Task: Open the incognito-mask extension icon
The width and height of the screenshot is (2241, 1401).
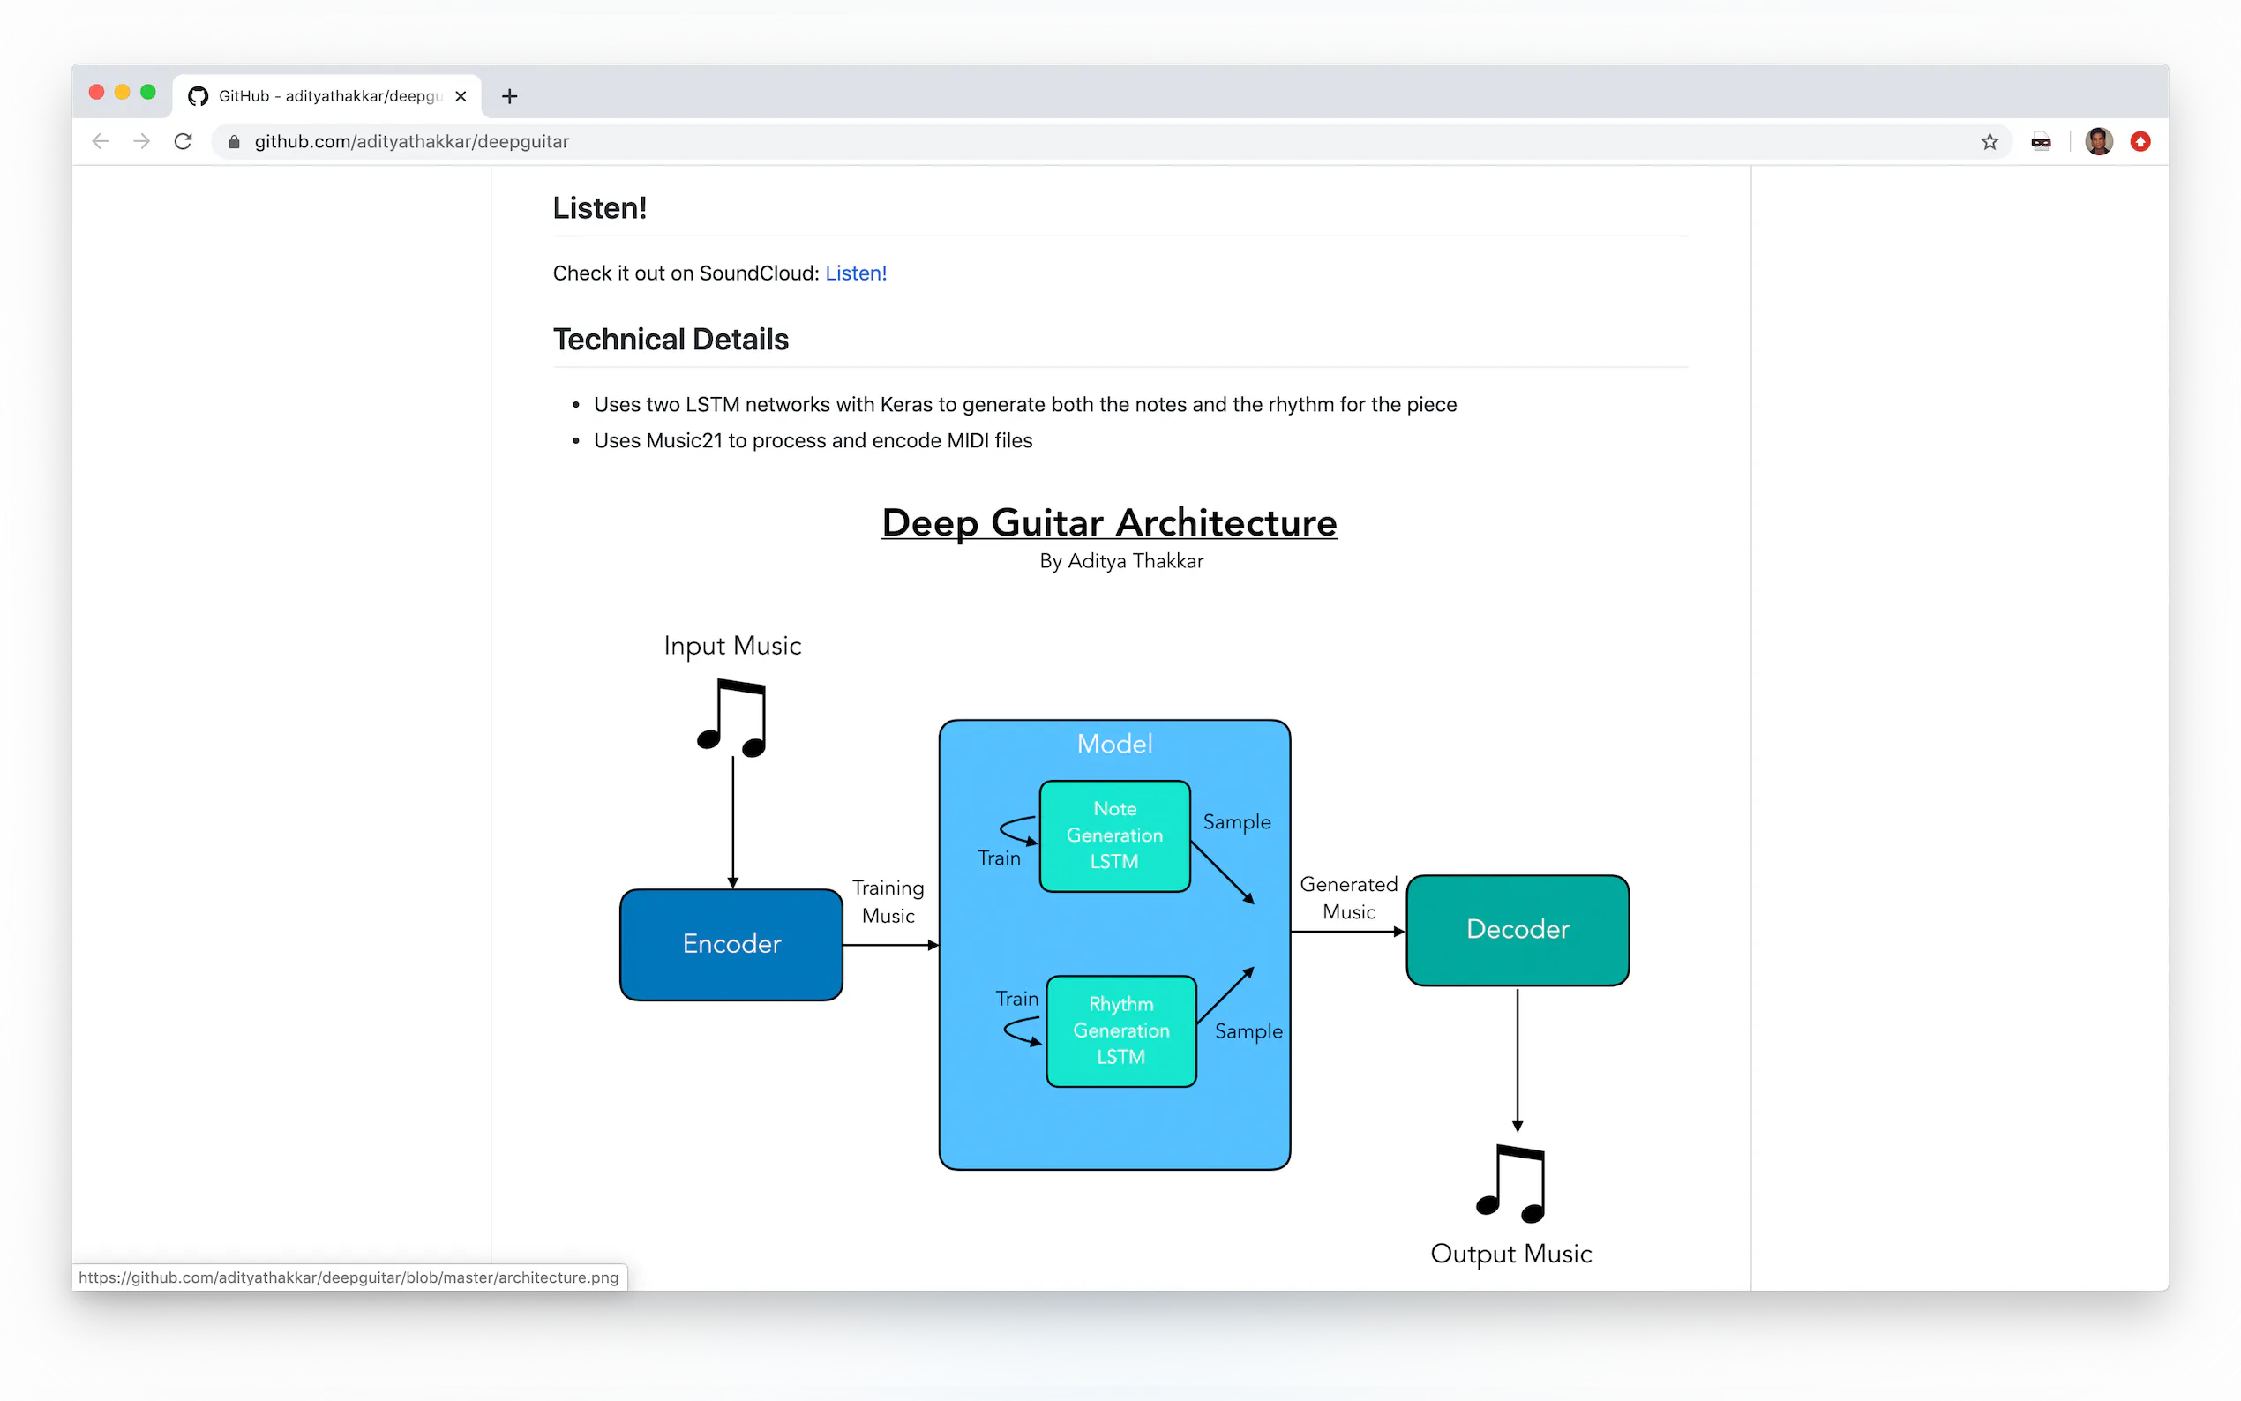Action: click(x=2041, y=141)
